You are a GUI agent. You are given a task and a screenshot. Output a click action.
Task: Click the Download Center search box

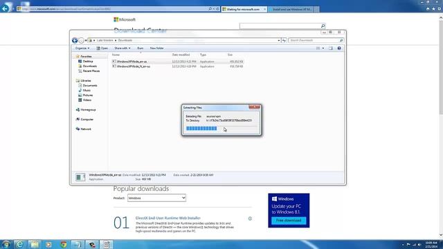pyautogui.click(x=280, y=26)
